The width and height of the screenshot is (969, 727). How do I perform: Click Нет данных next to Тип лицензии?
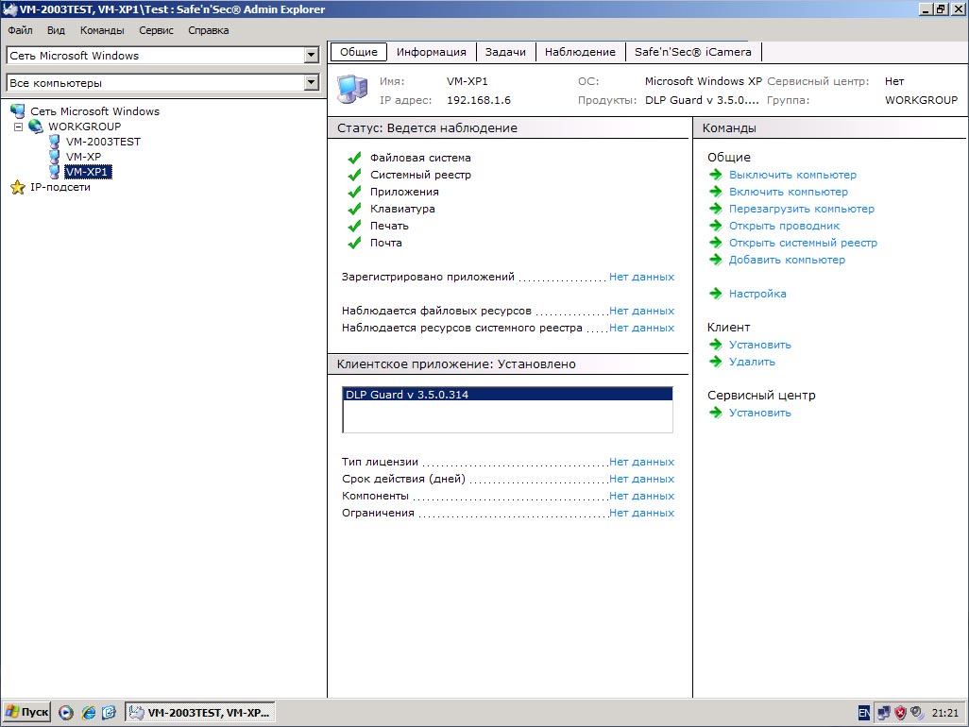[x=641, y=462]
